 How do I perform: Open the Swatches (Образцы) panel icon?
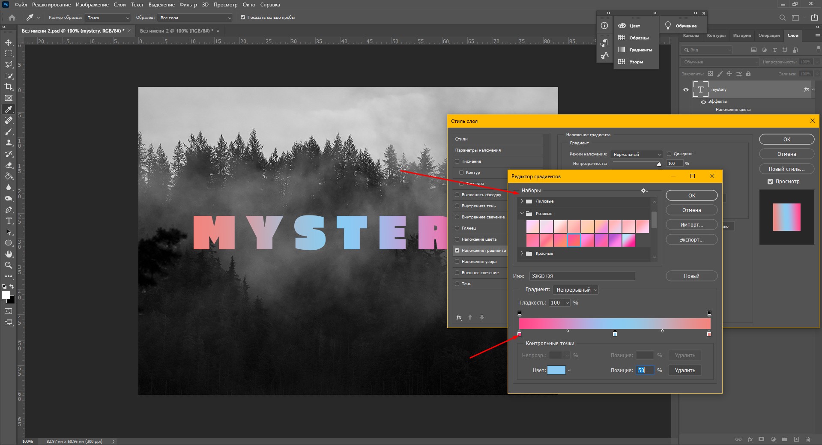point(622,38)
